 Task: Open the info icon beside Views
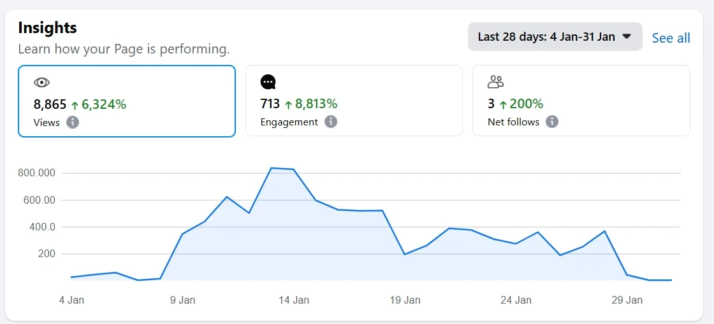(x=73, y=122)
